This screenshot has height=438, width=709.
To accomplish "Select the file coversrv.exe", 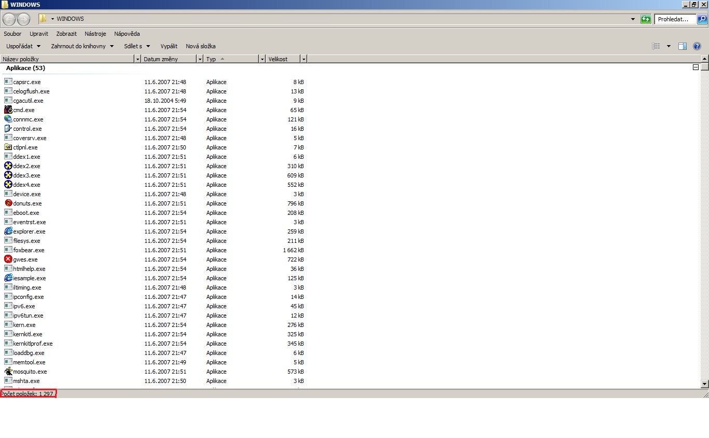I will 30,138.
